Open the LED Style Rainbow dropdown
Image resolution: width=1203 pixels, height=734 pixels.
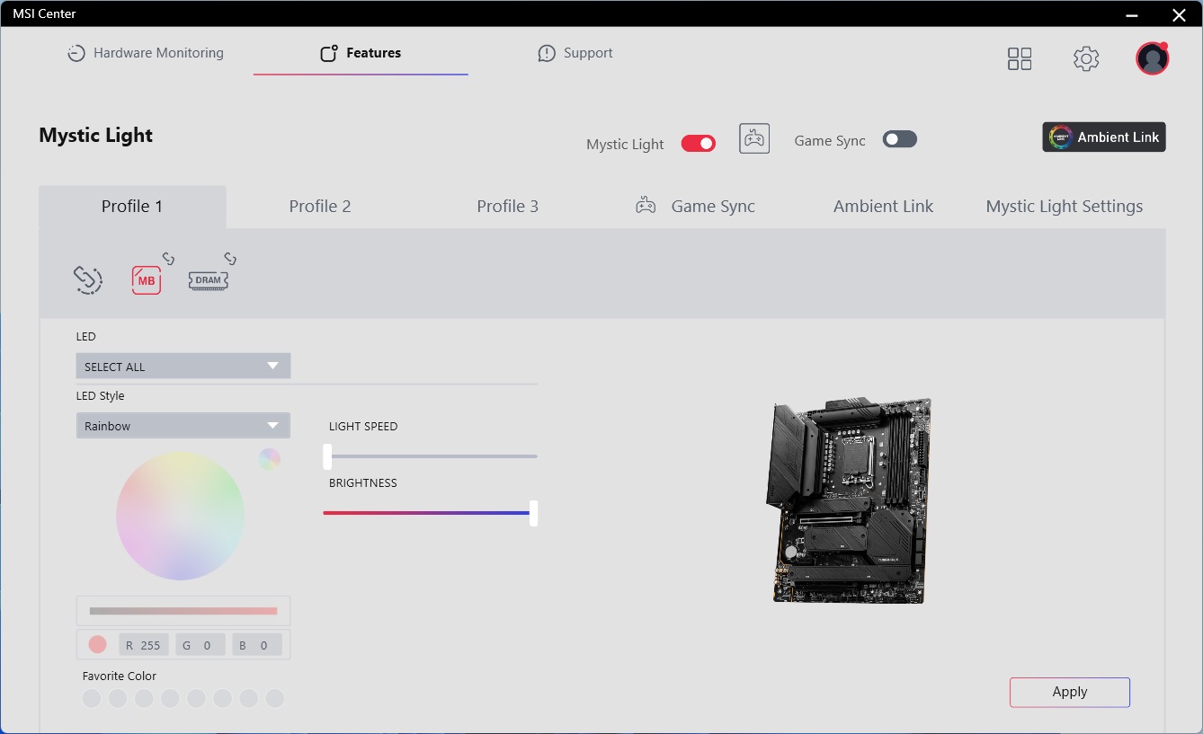183,426
